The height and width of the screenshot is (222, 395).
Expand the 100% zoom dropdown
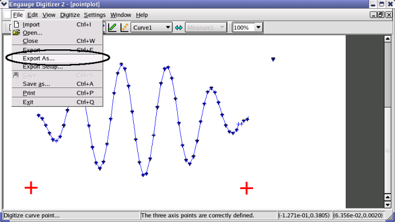coord(258,28)
